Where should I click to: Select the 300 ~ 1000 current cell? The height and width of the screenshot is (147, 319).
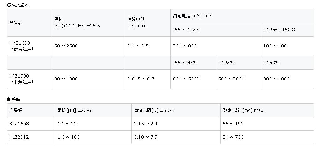[x=287, y=79]
